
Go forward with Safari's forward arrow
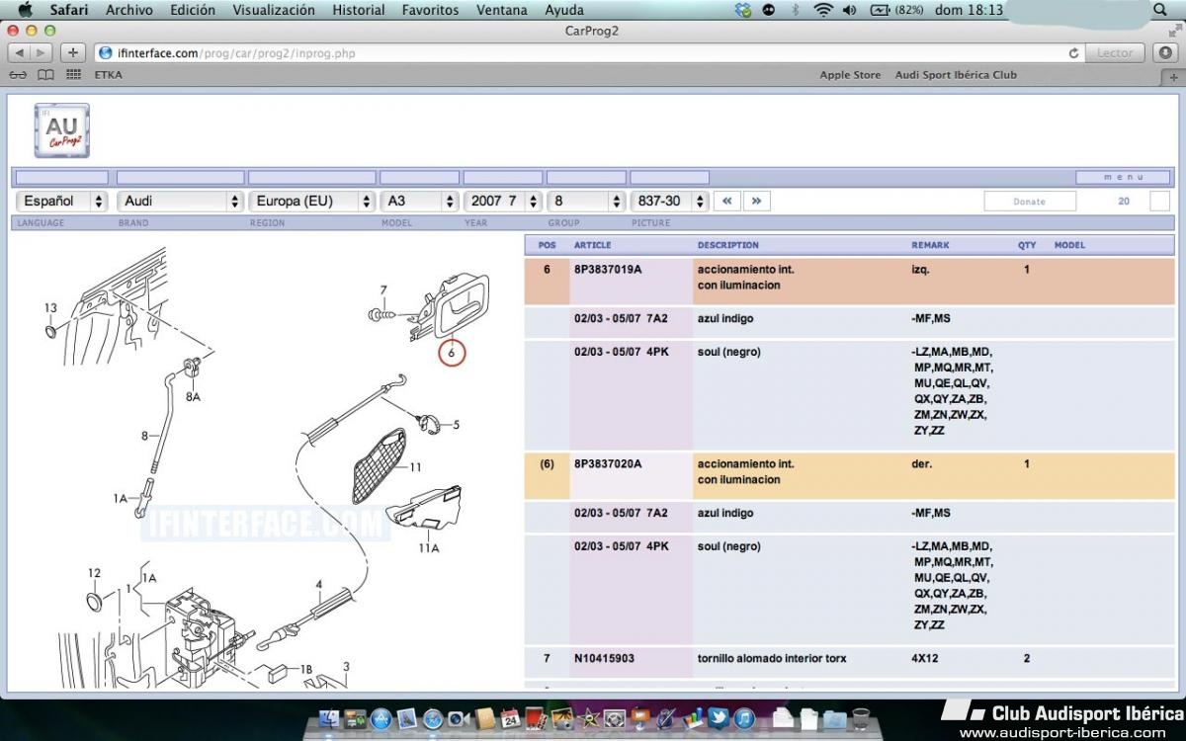coord(42,52)
